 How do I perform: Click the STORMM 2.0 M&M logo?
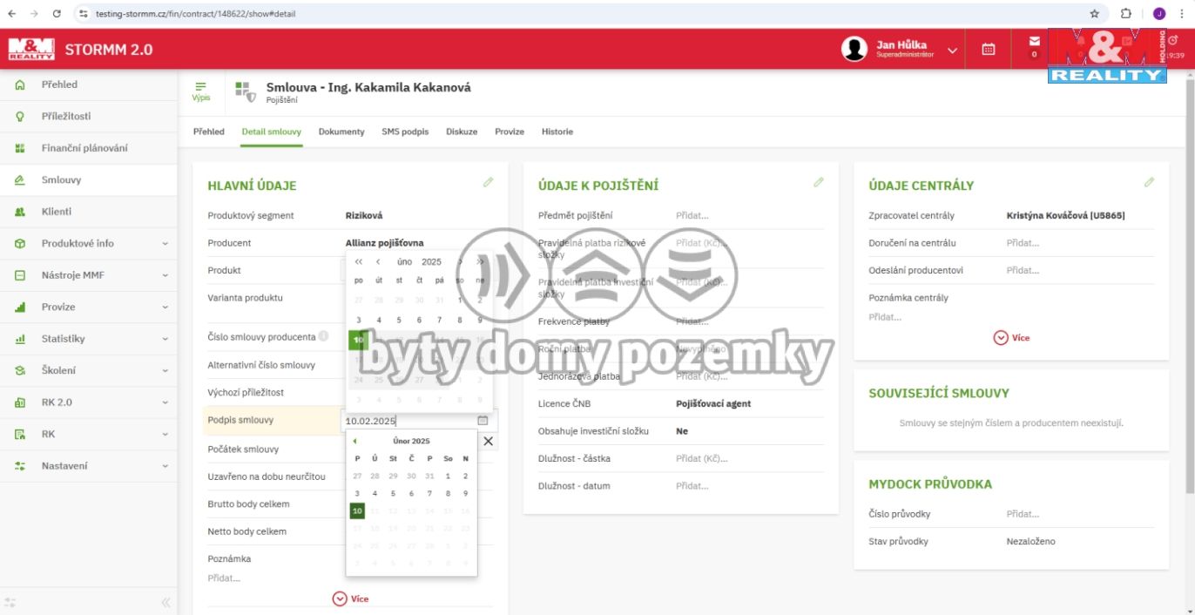tap(33, 49)
